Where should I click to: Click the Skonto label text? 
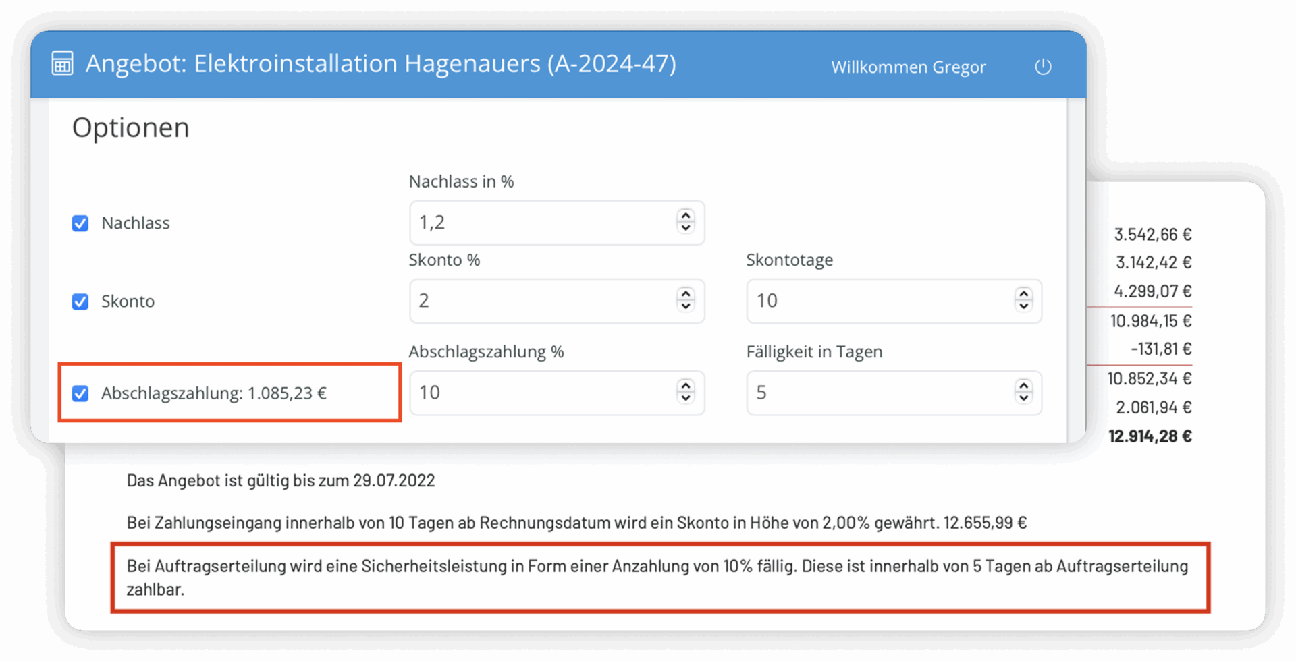pos(128,301)
